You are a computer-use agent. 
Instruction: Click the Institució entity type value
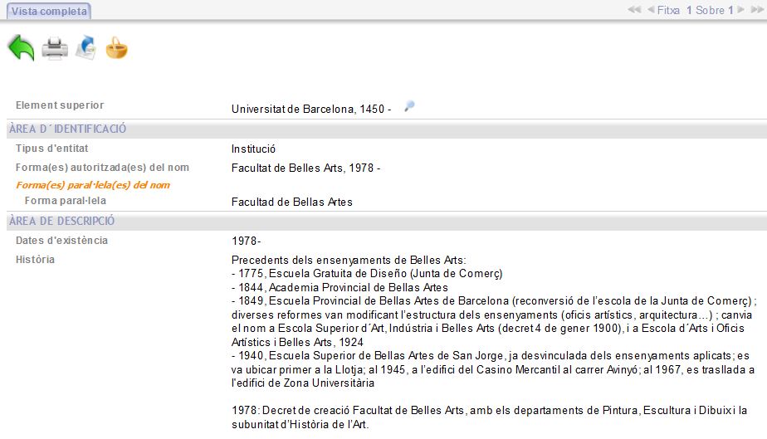click(x=253, y=149)
